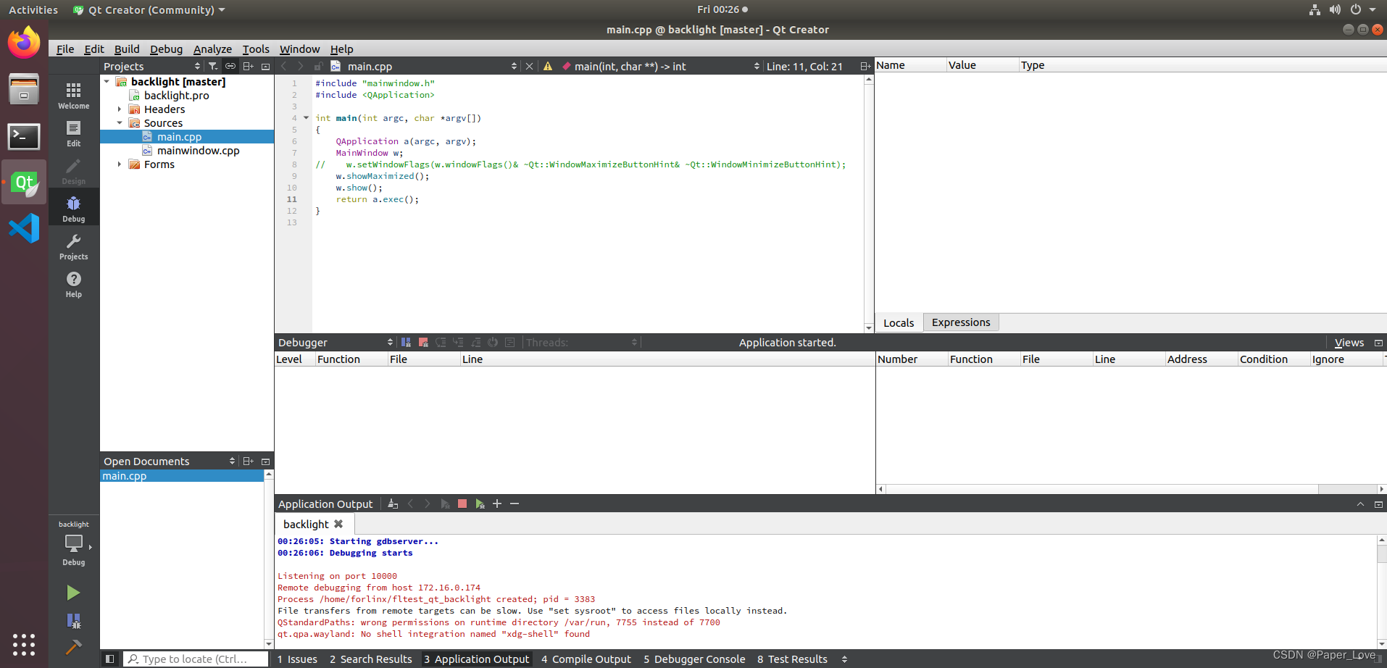Clear the Application Output with the broom icon
The width and height of the screenshot is (1387, 668).
(x=393, y=503)
